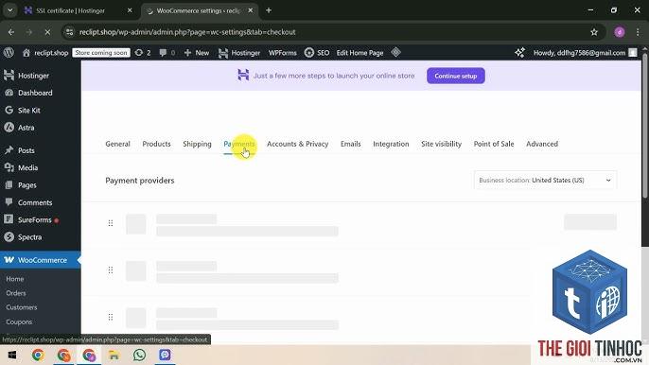Screen dimensions: 649x365
Task: Open Dashboard in the sidebar
Action: click(40, 93)
